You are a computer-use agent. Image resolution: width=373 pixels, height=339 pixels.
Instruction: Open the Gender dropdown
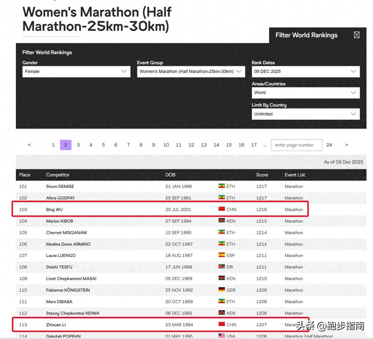[76, 72]
